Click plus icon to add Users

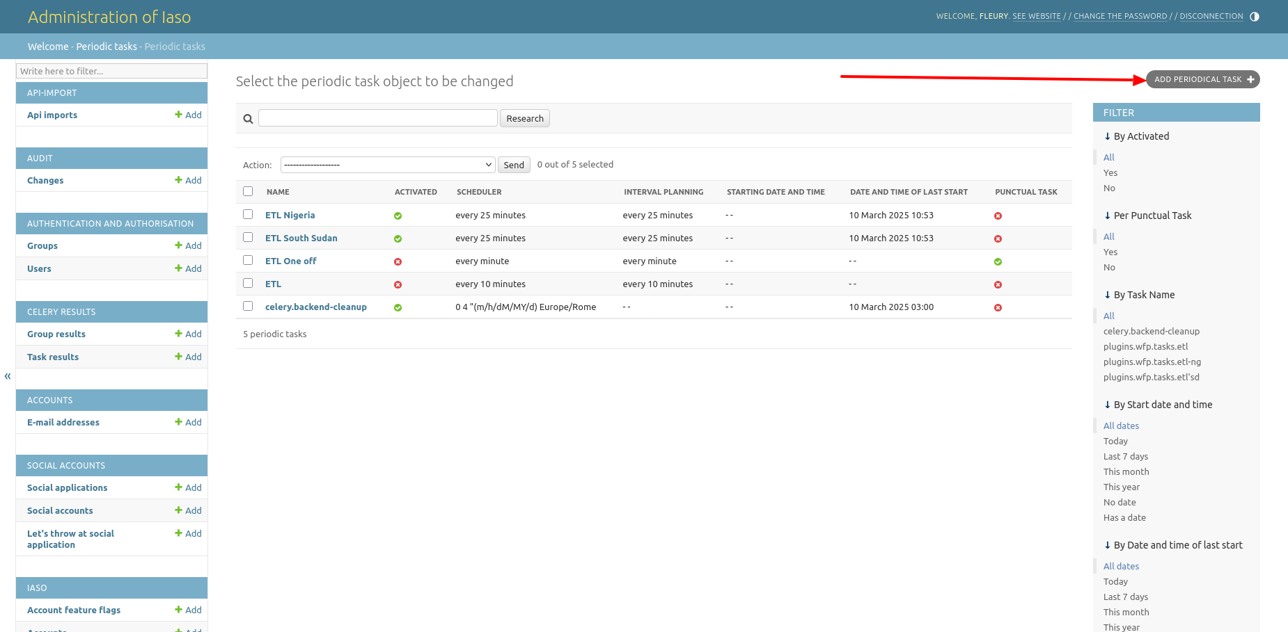point(178,268)
